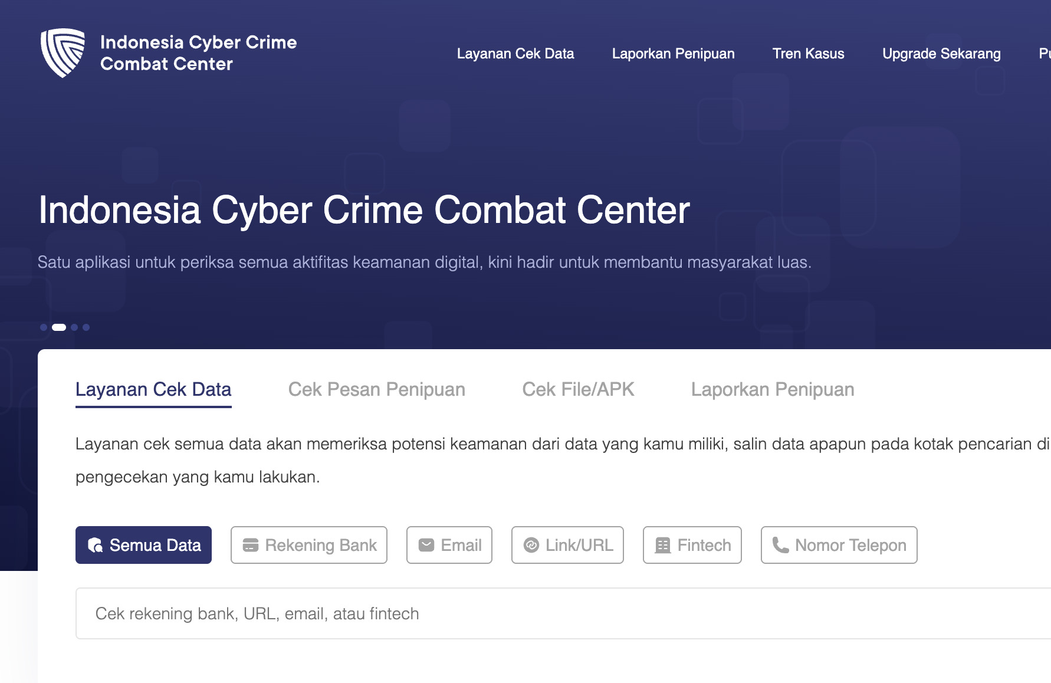Click the Semua Data search icon

[95, 545]
